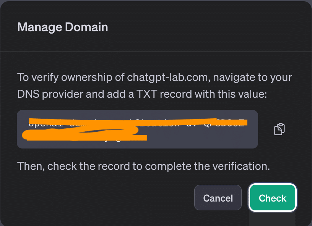Click the dark area below the Check button
Image resolution: width=312 pixels, height=226 pixels.
[x=272, y=219]
